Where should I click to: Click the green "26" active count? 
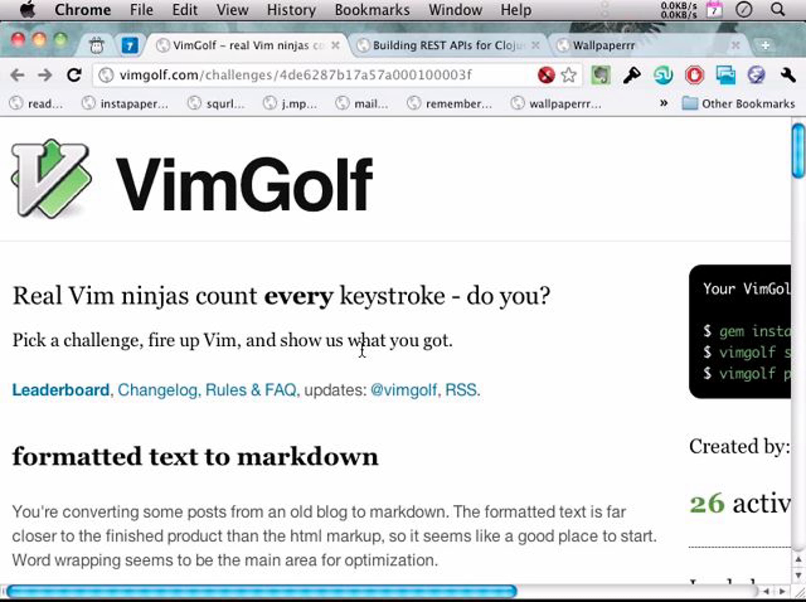click(707, 503)
